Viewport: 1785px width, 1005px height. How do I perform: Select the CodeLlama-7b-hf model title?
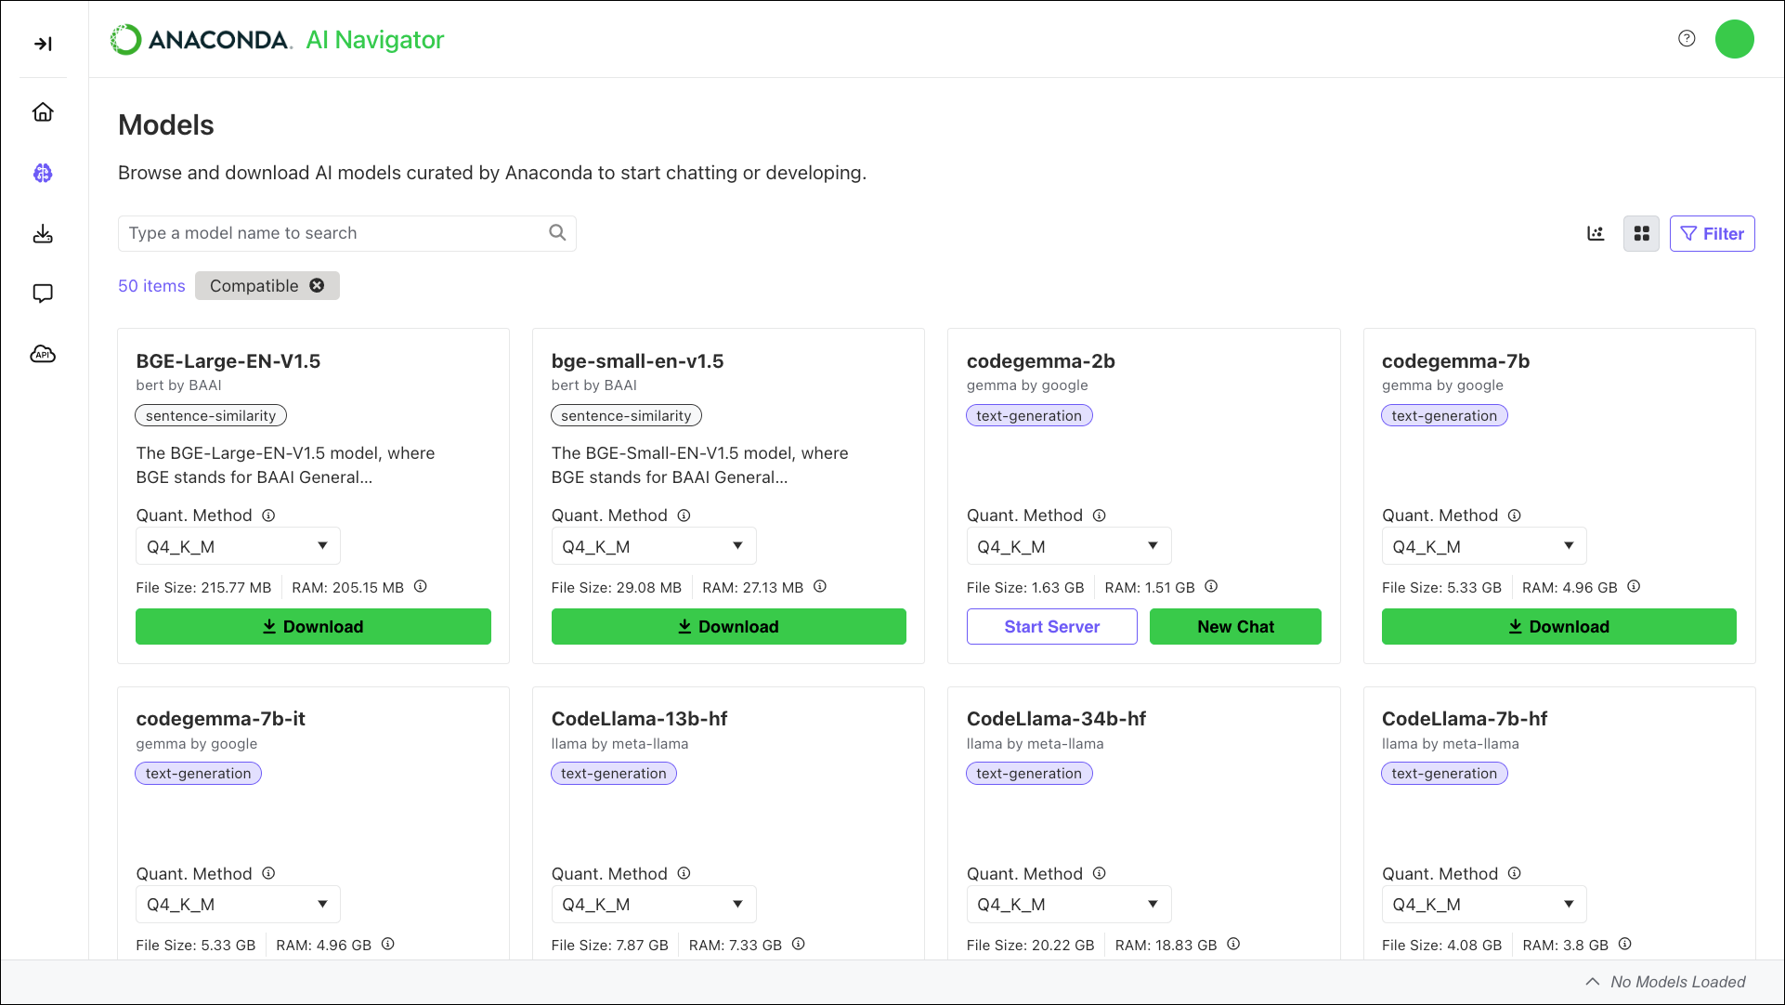(x=1464, y=718)
